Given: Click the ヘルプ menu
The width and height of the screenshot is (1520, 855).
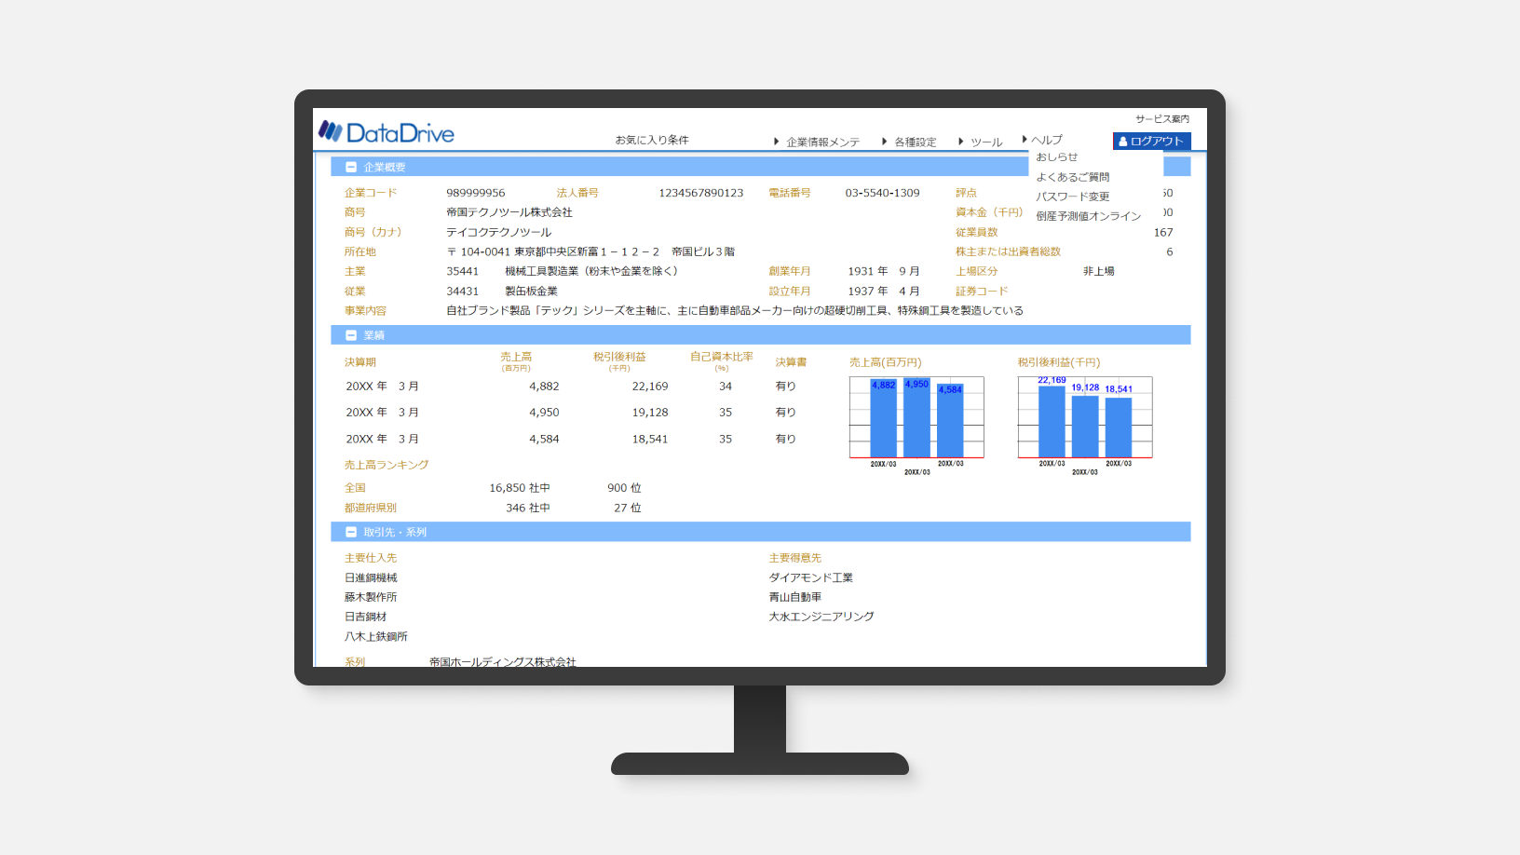Looking at the screenshot, I should 1043,140.
